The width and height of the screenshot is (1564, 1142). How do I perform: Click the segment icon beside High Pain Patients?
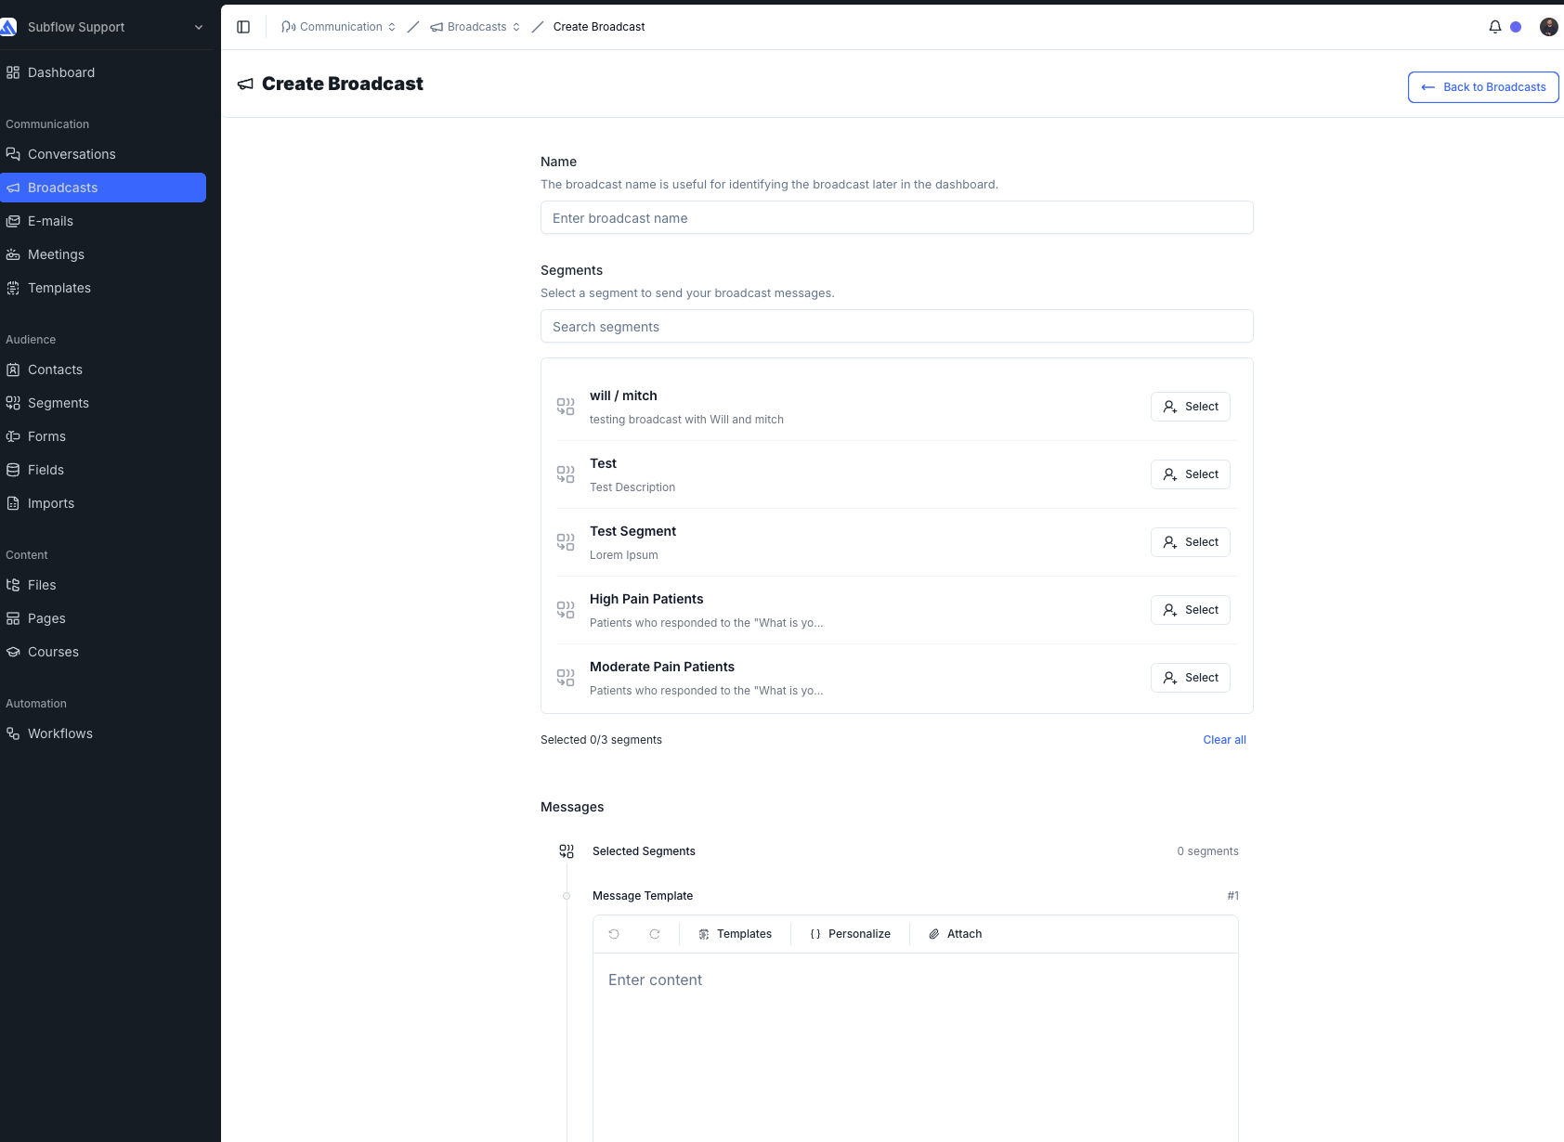566,610
